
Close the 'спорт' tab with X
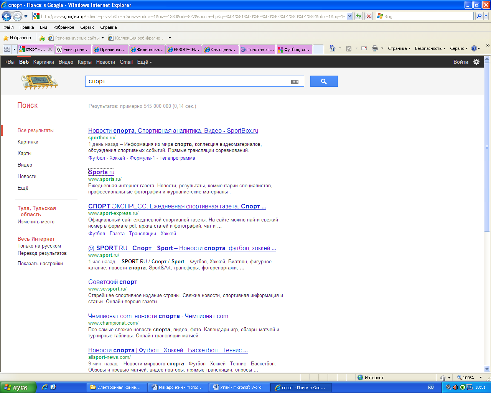click(50, 49)
